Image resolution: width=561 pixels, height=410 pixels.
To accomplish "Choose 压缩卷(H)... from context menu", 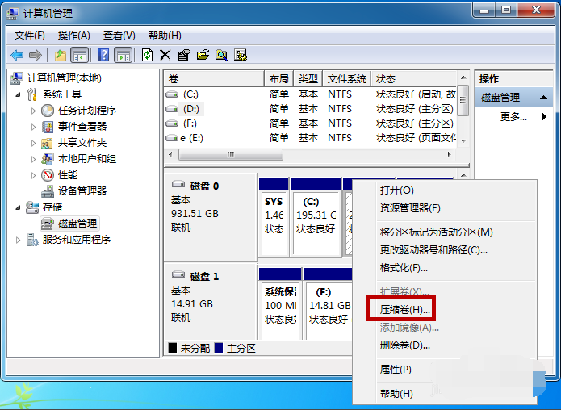I will click(x=405, y=309).
